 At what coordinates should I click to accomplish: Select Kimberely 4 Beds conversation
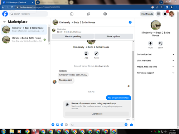click(x=24, y=29)
